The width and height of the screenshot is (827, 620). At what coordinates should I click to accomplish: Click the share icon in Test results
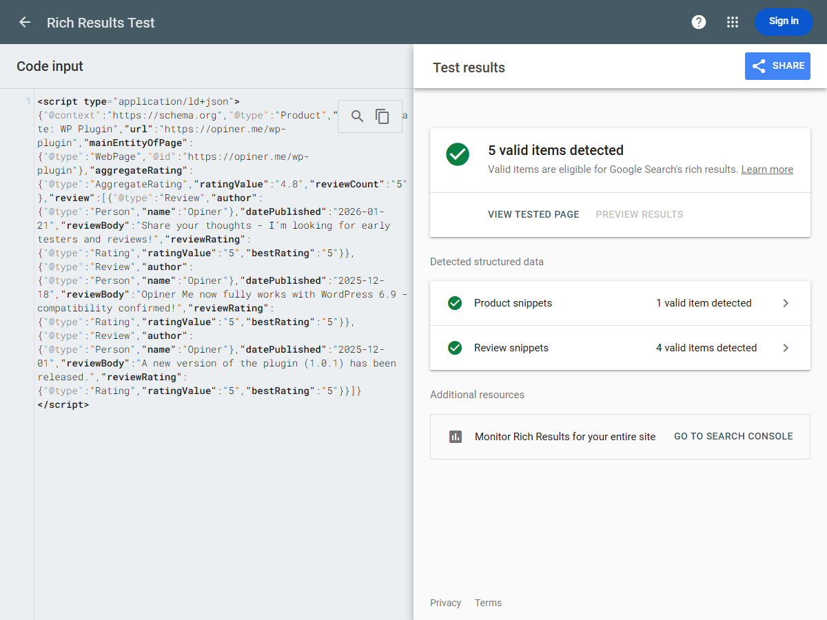click(759, 66)
